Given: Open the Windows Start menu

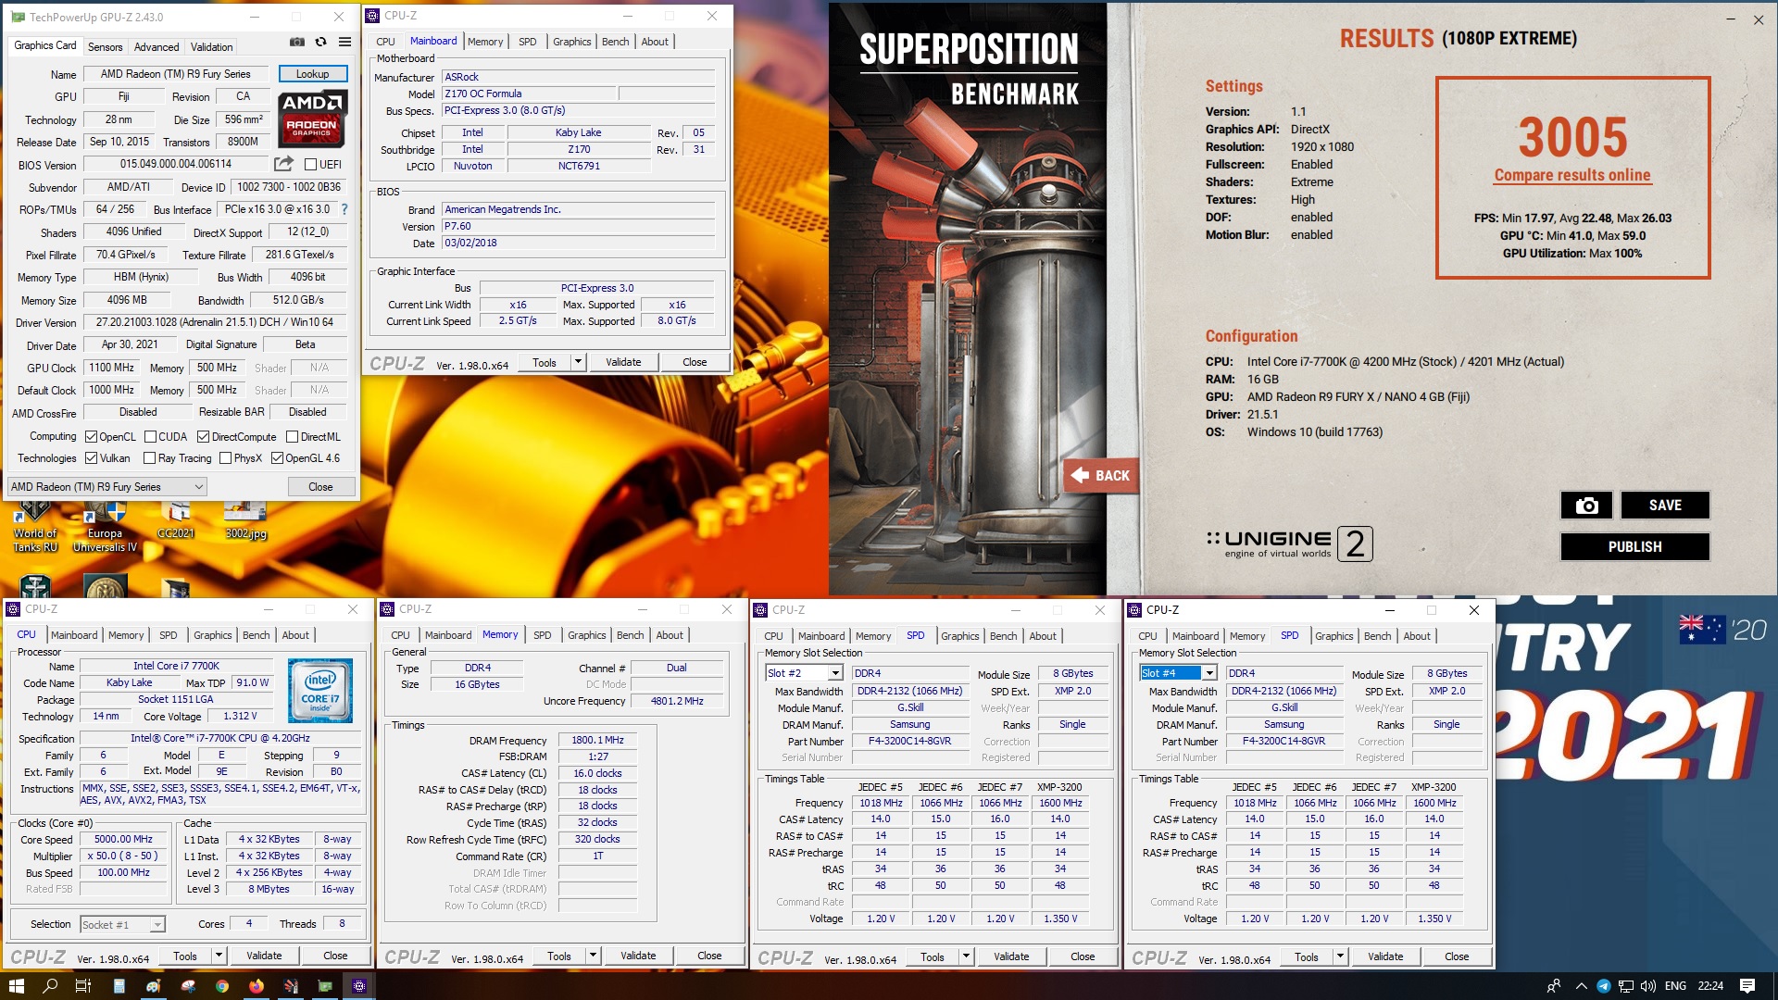Looking at the screenshot, I should (16, 986).
